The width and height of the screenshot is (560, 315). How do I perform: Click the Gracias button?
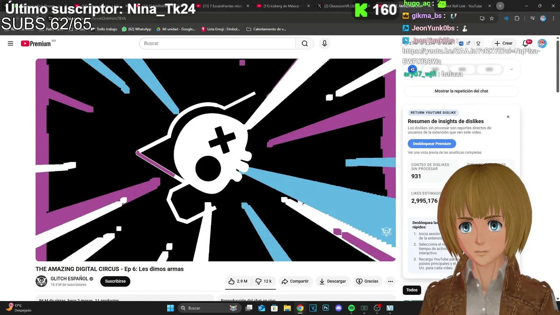click(367, 281)
